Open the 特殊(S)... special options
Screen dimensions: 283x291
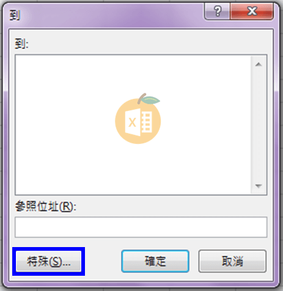[48, 261]
